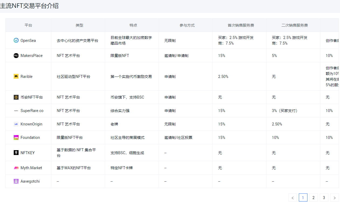Go to page 3 of the table

324,198
